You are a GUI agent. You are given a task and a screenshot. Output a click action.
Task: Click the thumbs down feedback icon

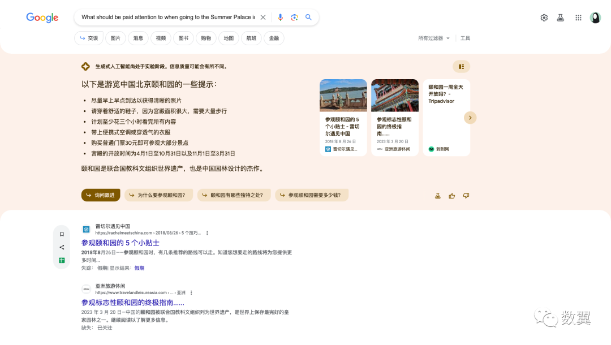click(x=466, y=196)
